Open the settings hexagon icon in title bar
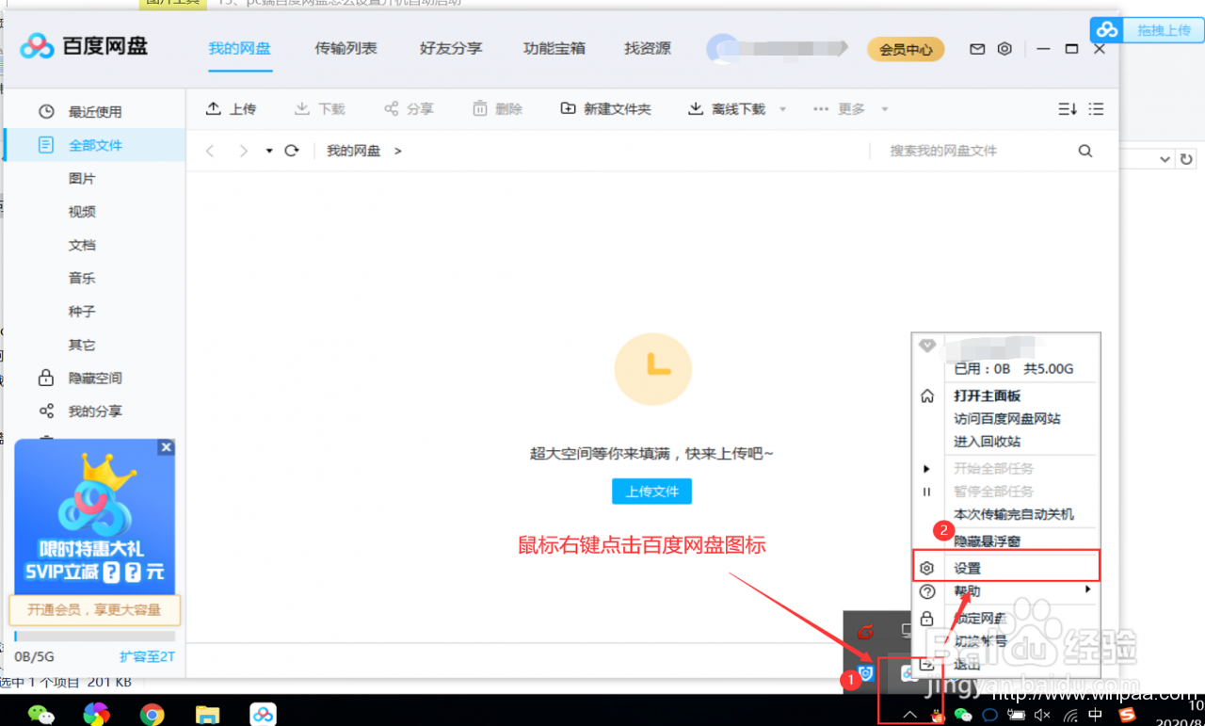This screenshot has height=726, width=1205. coord(1004,49)
